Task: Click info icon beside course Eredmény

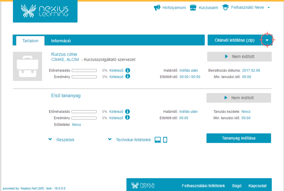Action: coord(128,77)
